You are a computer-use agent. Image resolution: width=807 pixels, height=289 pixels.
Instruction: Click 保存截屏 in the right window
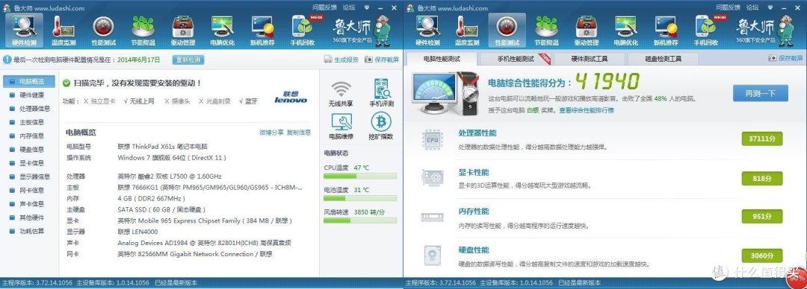click(x=785, y=59)
